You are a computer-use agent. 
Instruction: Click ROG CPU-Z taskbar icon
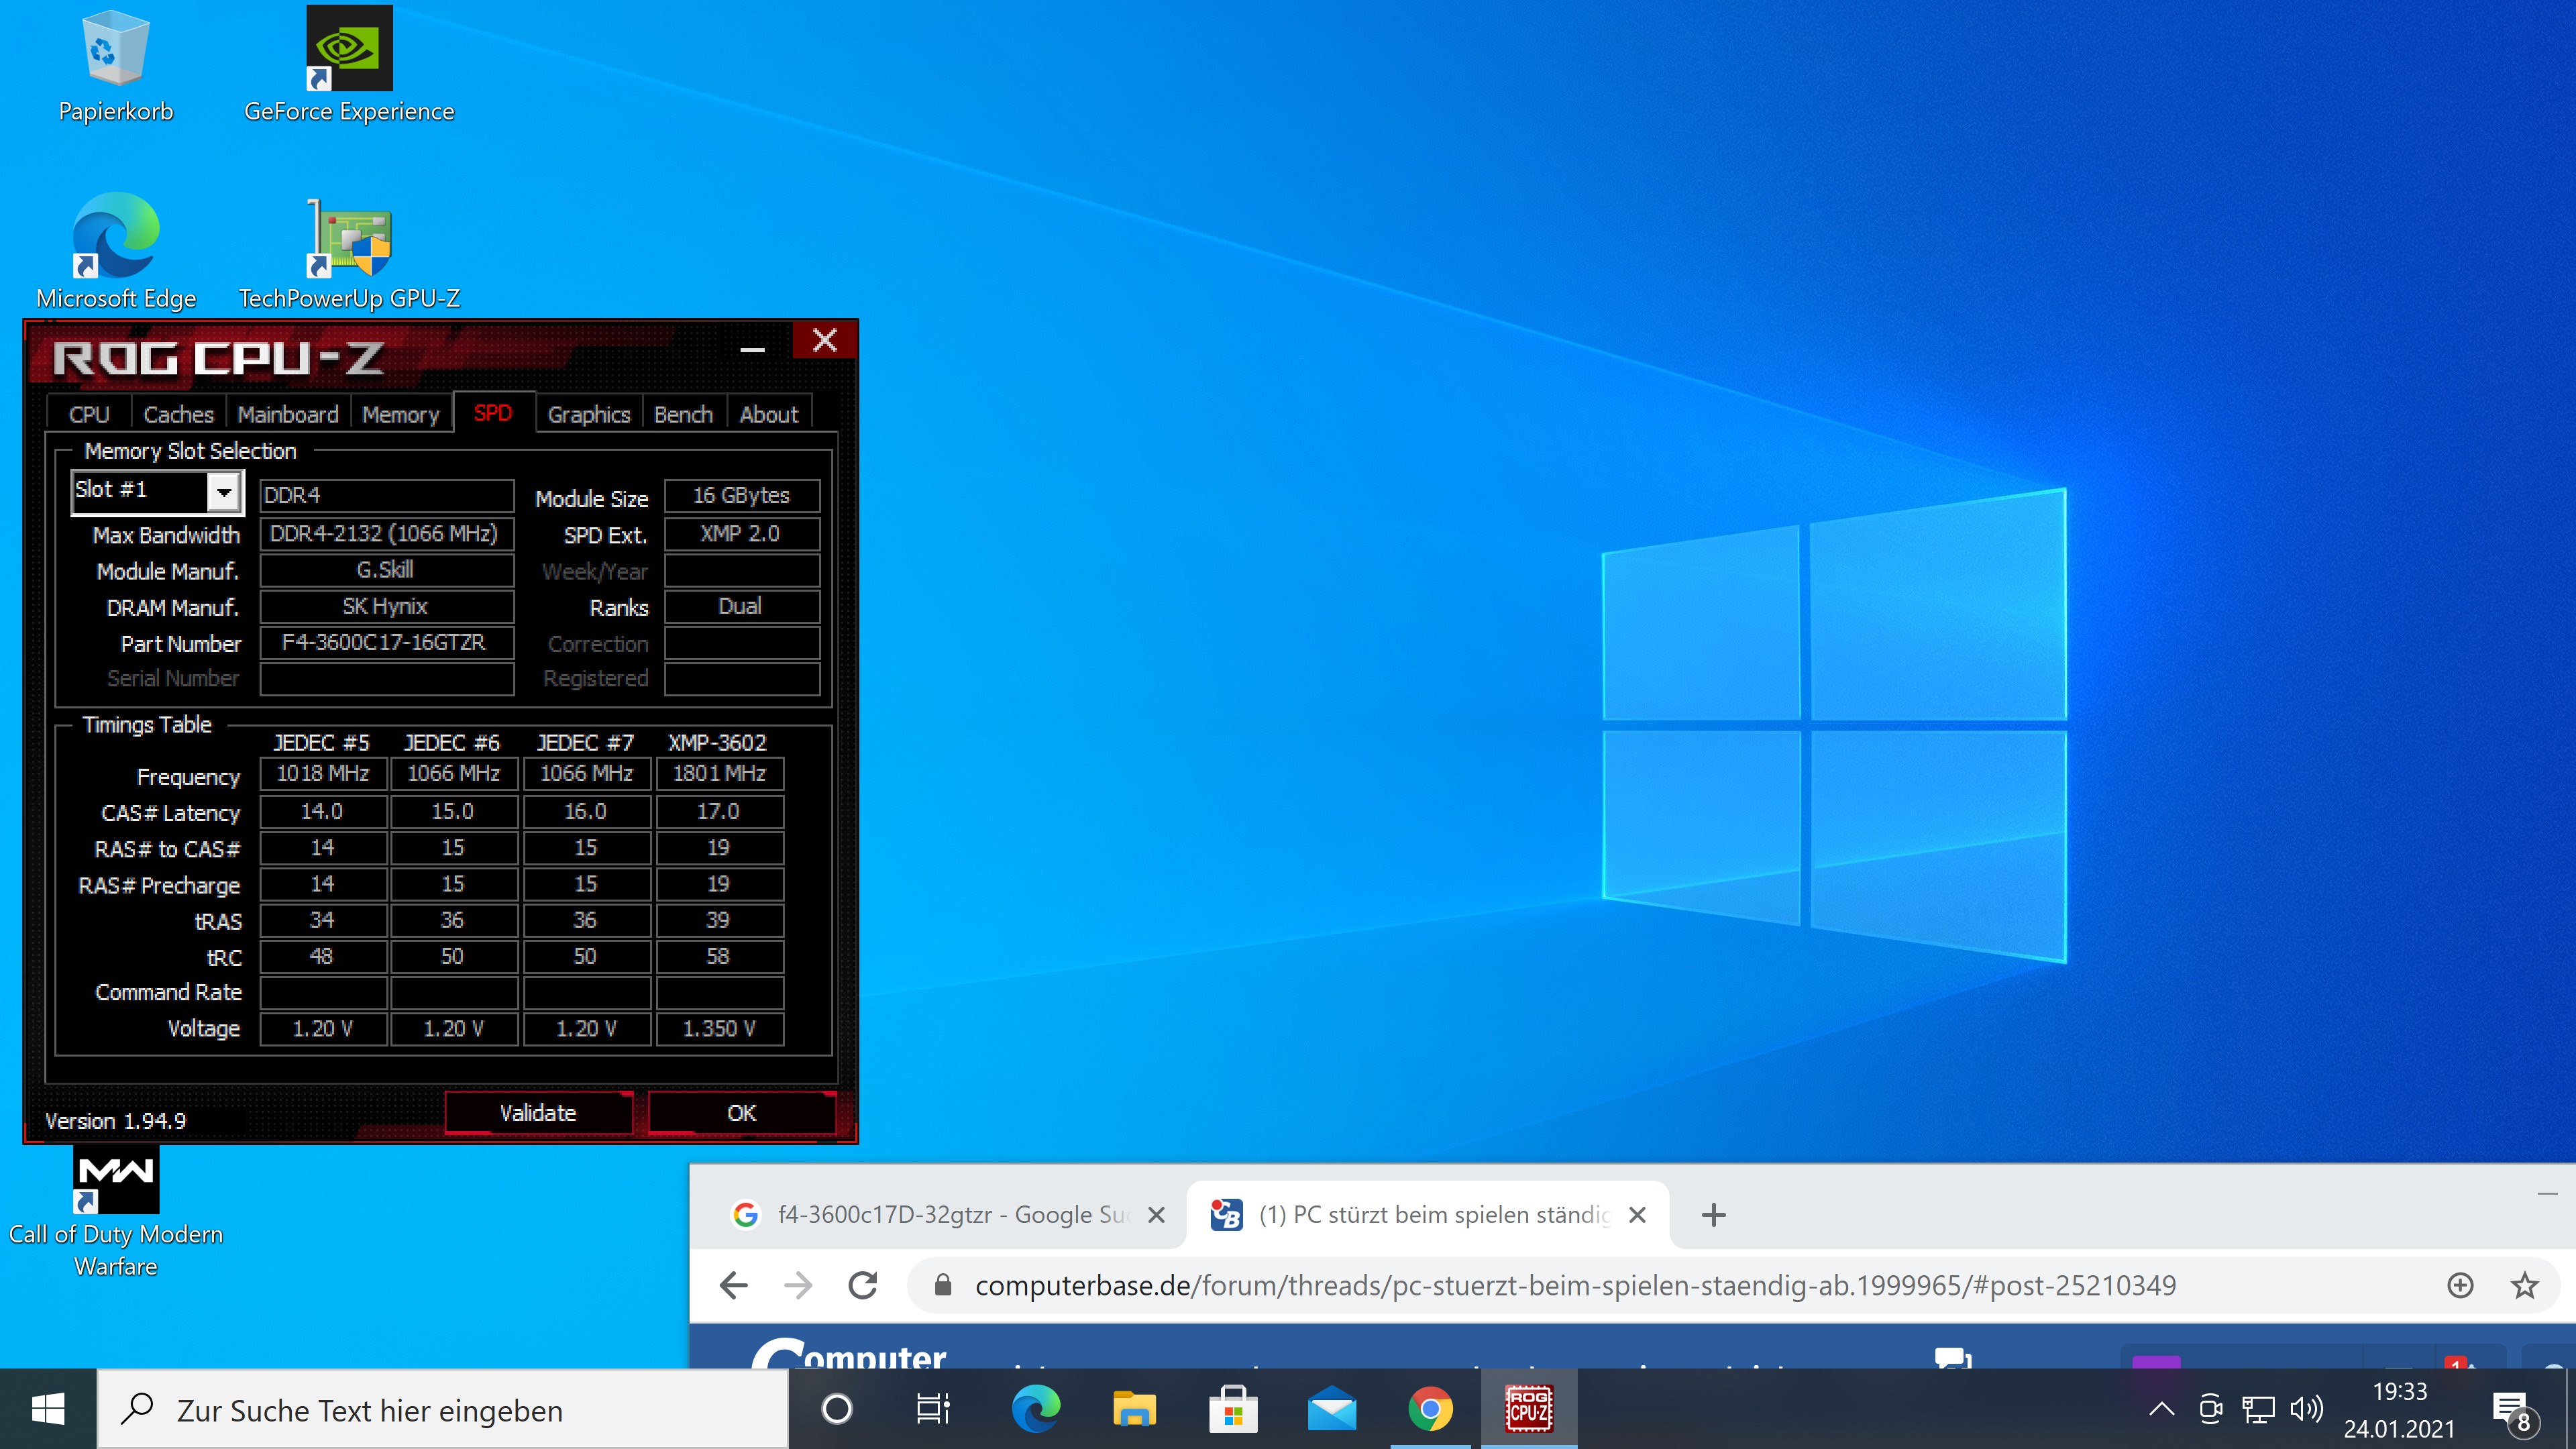click(x=1528, y=1410)
